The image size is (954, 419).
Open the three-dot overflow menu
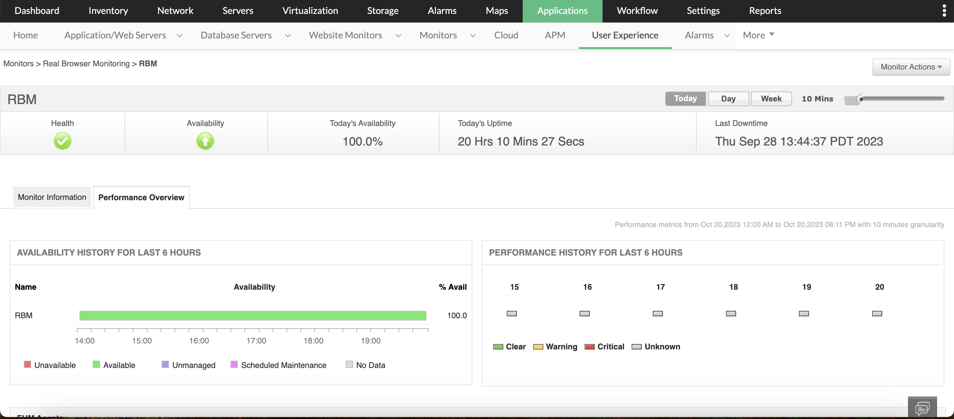[x=944, y=10]
